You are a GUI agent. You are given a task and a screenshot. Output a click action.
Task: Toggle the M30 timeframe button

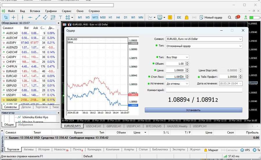click(x=103, y=17)
